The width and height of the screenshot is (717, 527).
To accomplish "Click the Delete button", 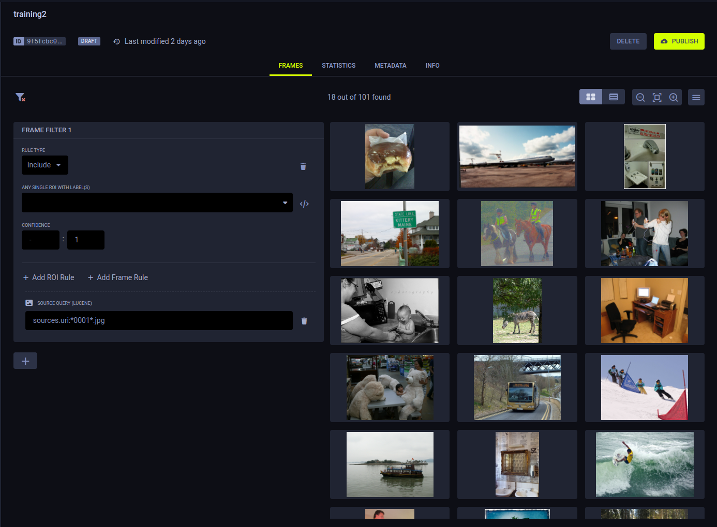I will pyautogui.click(x=628, y=41).
